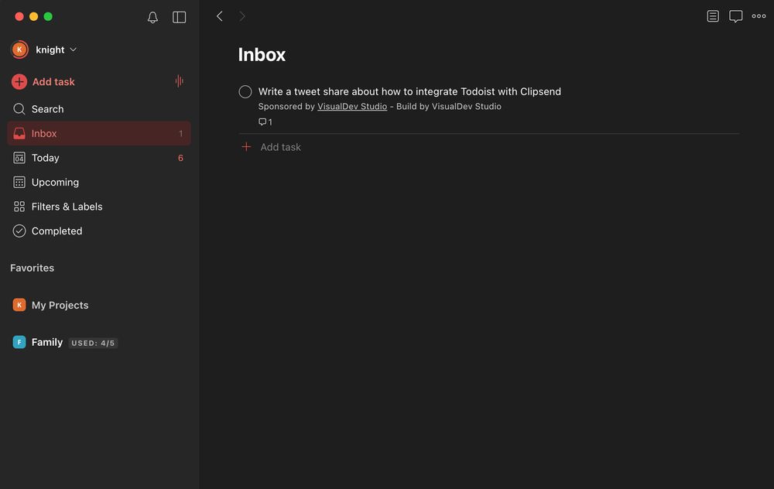
Task: Click inline Add task in Inbox list
Action: click(x=280, y=147)
